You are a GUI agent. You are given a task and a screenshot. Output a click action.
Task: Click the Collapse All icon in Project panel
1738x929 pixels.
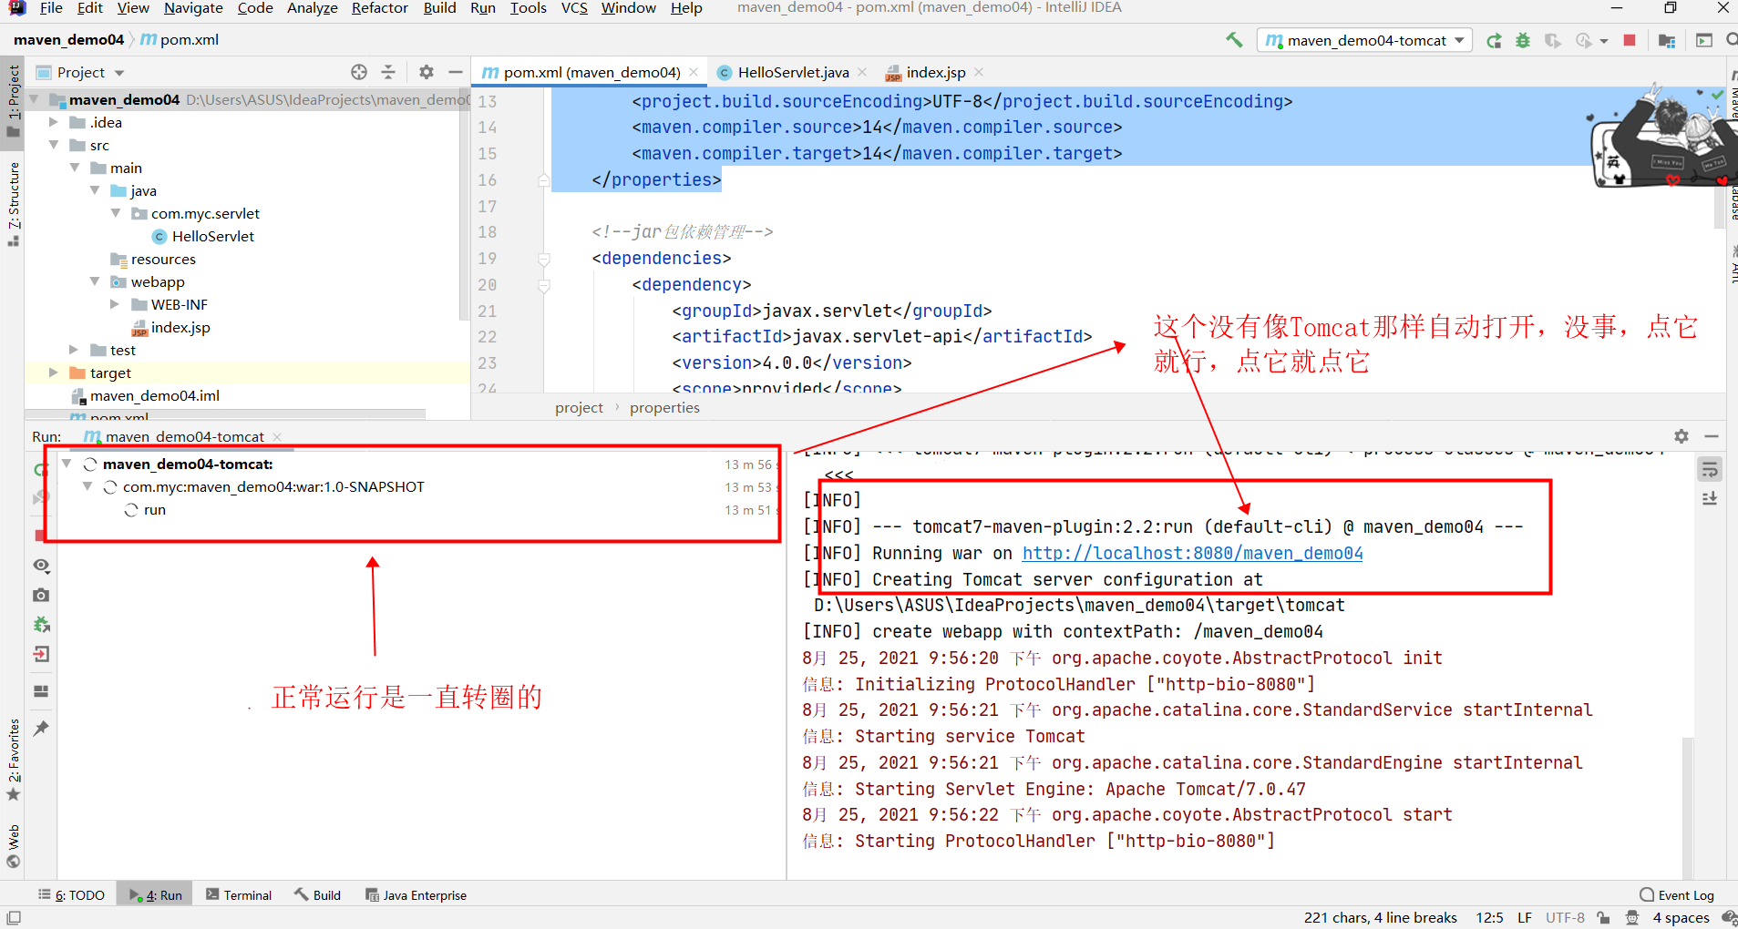388,72
